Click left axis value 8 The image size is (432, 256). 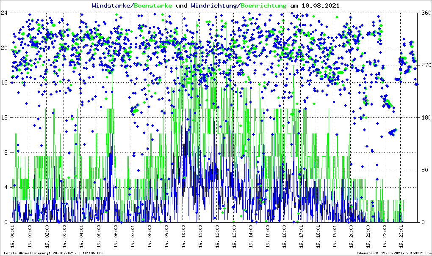(6, 153)
